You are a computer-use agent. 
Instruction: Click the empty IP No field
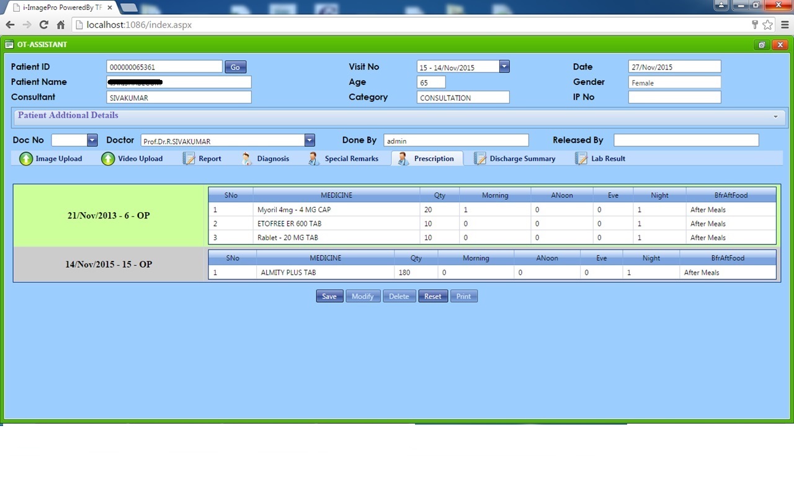(674, 97)
